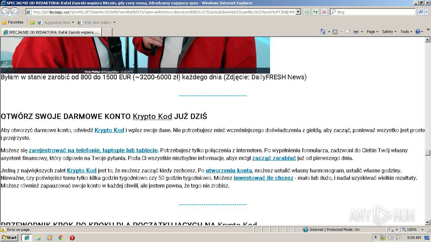
Task: Open the volume speaker tray icon
Action: [391, 238]
